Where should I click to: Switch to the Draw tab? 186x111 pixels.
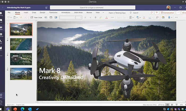point(34,12)
